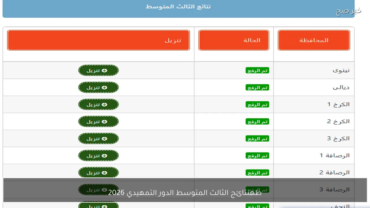The width and height of the screenshot is (370, 208).
Task: Click the تنزيل button for النجف row
Action: 98,206
